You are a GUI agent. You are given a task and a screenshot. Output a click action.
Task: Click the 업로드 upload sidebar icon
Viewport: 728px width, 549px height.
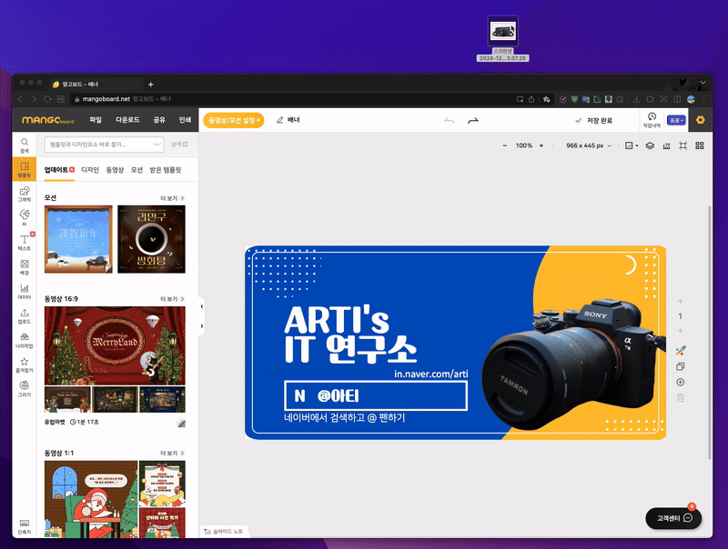(25, 315)
